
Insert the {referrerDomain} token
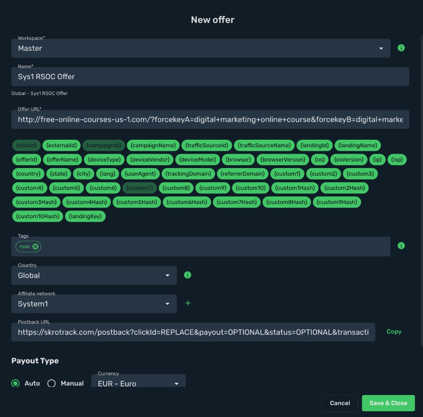click(242, 174)
